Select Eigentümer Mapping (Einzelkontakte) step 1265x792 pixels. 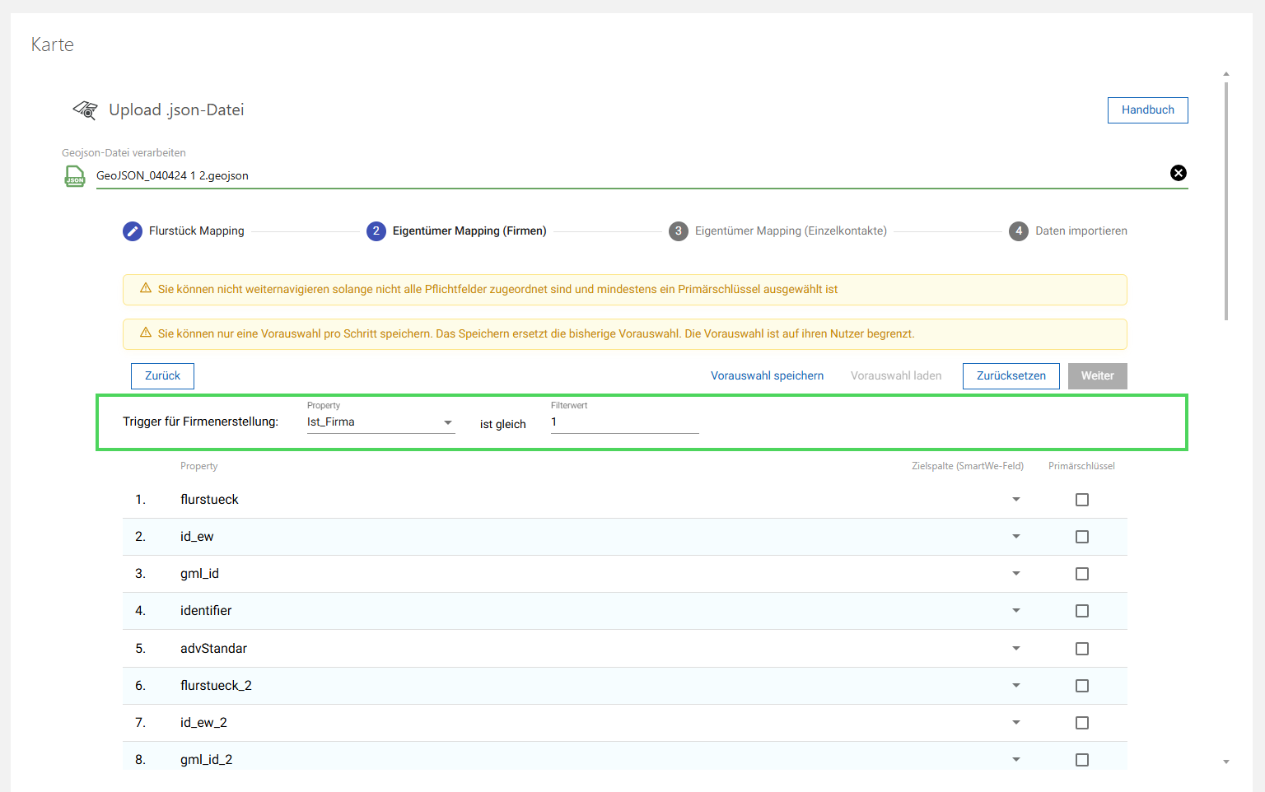[791, 231]
